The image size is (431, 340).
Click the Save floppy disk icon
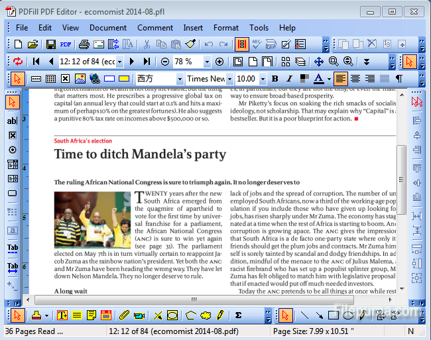click(x=50, y=44)
